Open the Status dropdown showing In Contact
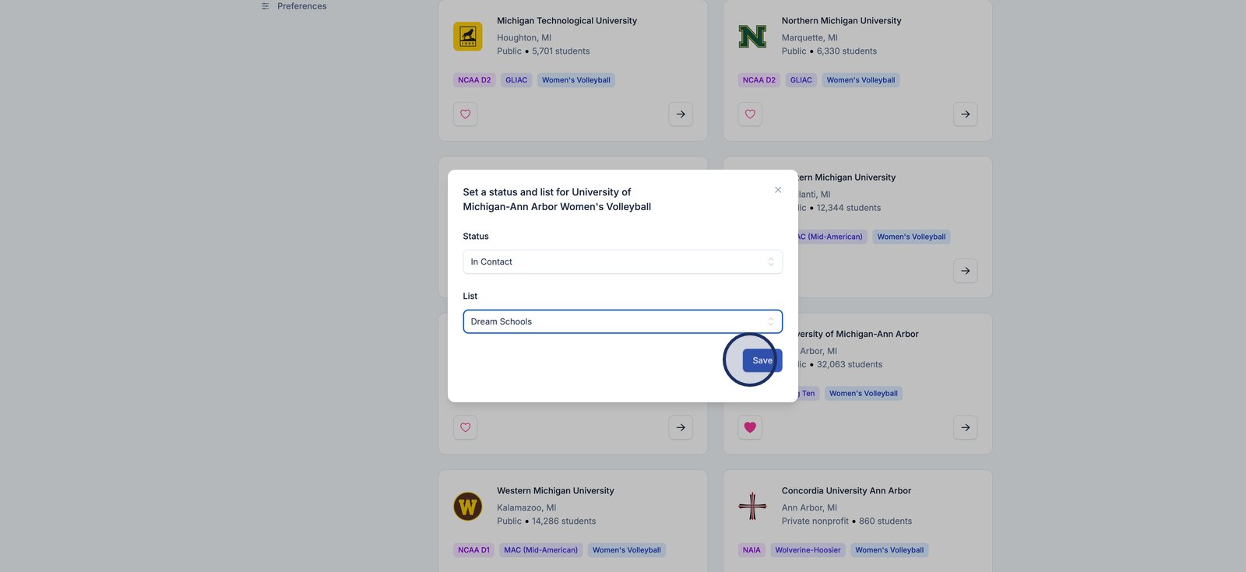This screenshot has height=572, width=1246. [x=622, y=261]
